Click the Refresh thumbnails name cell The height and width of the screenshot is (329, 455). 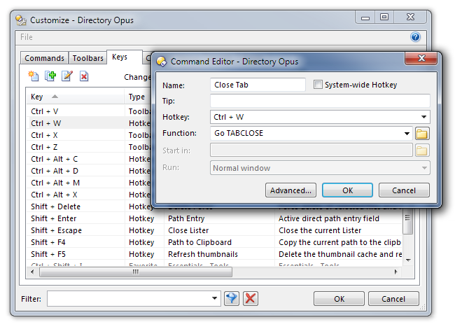(x=203, y=254)
